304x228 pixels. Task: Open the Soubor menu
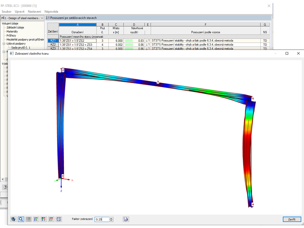(x=6, y=12)
